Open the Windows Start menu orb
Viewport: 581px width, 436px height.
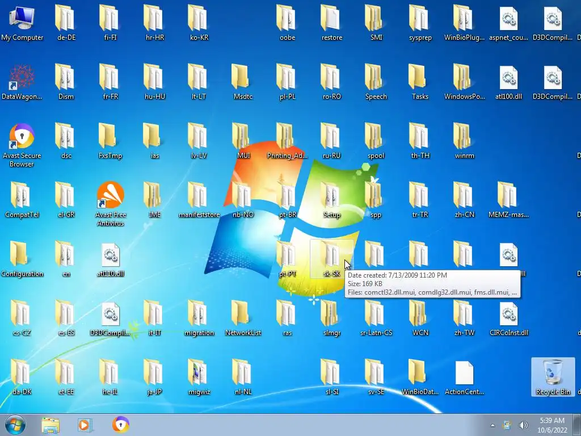15,425
